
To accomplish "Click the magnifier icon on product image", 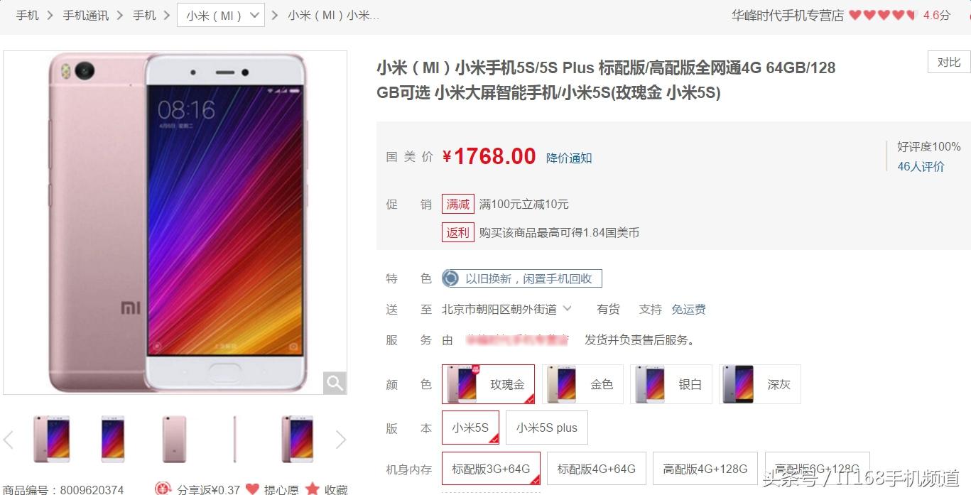I will click(x=335, y=383).
